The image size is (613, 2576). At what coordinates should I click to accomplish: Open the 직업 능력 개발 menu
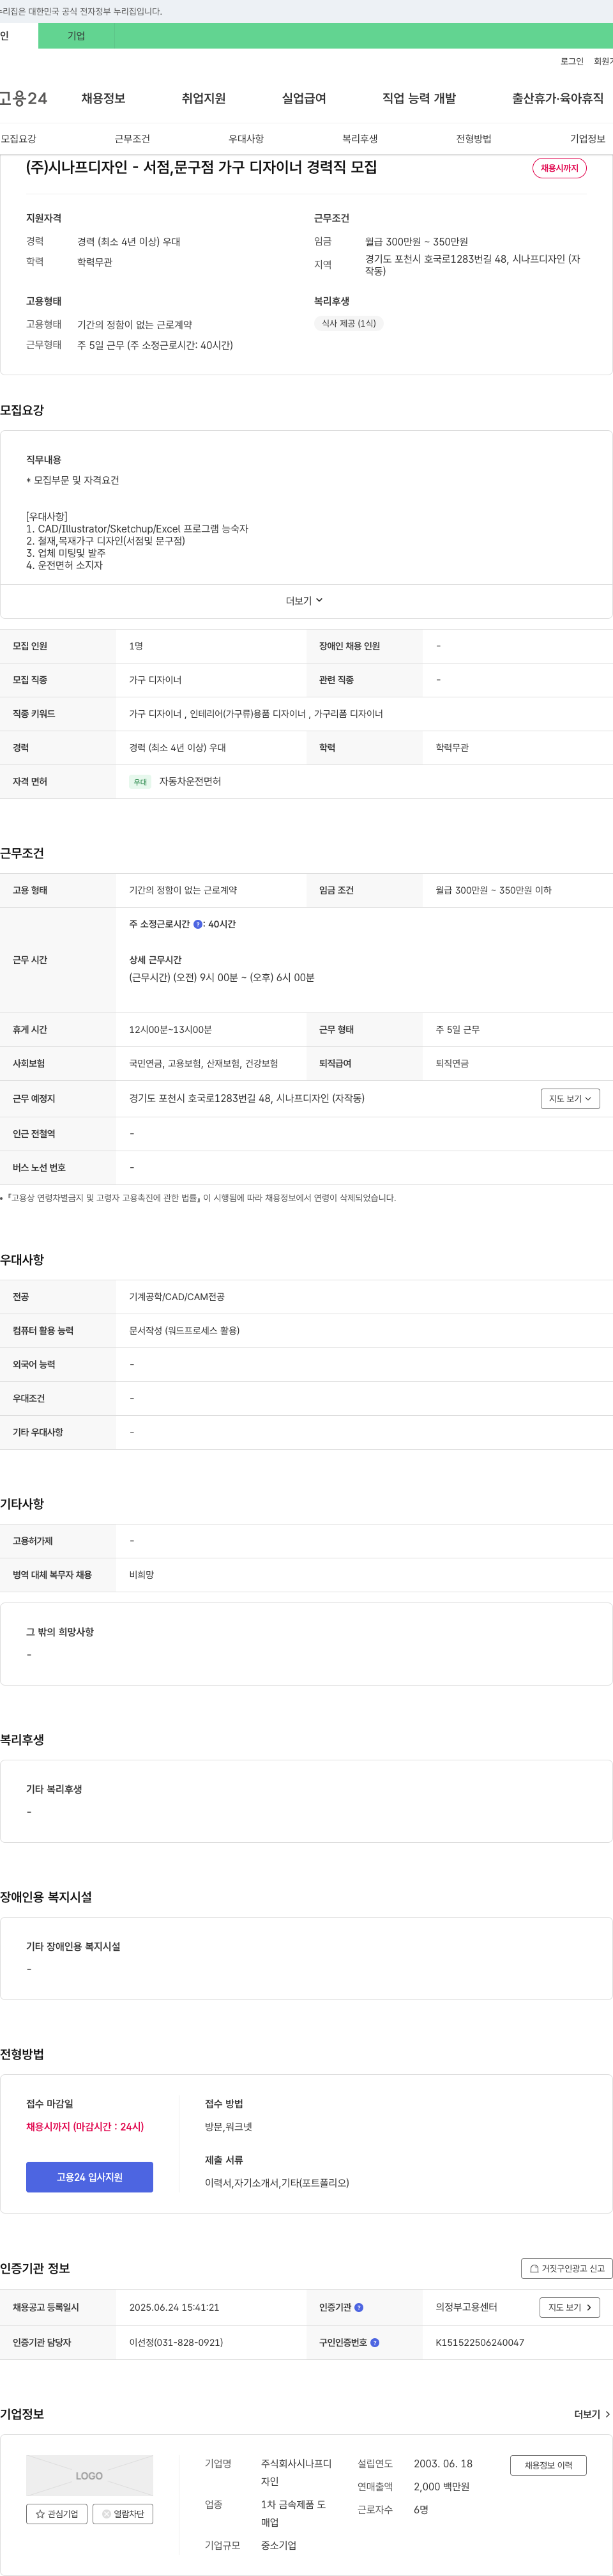[420, 98]
